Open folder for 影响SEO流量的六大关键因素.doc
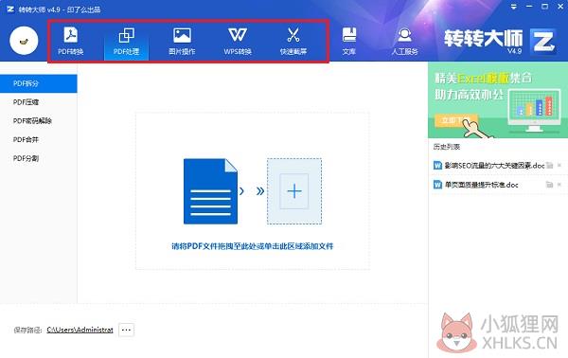This screenshot has width=568, height=358. [x=549, y=166]
